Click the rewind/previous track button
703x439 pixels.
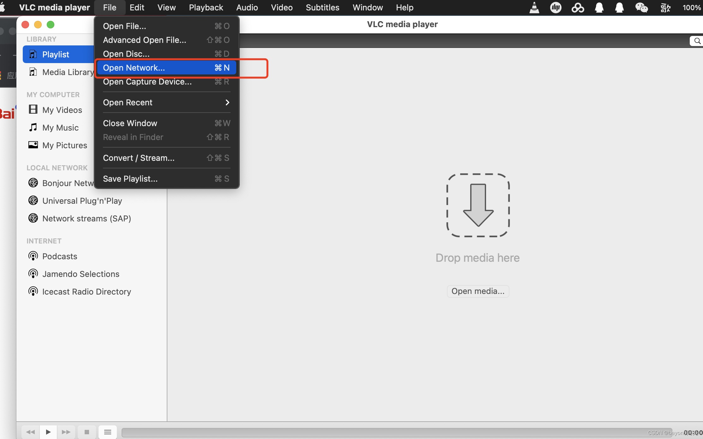30,432
